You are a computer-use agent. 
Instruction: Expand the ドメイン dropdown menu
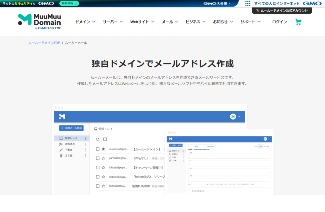click(85, 22)
